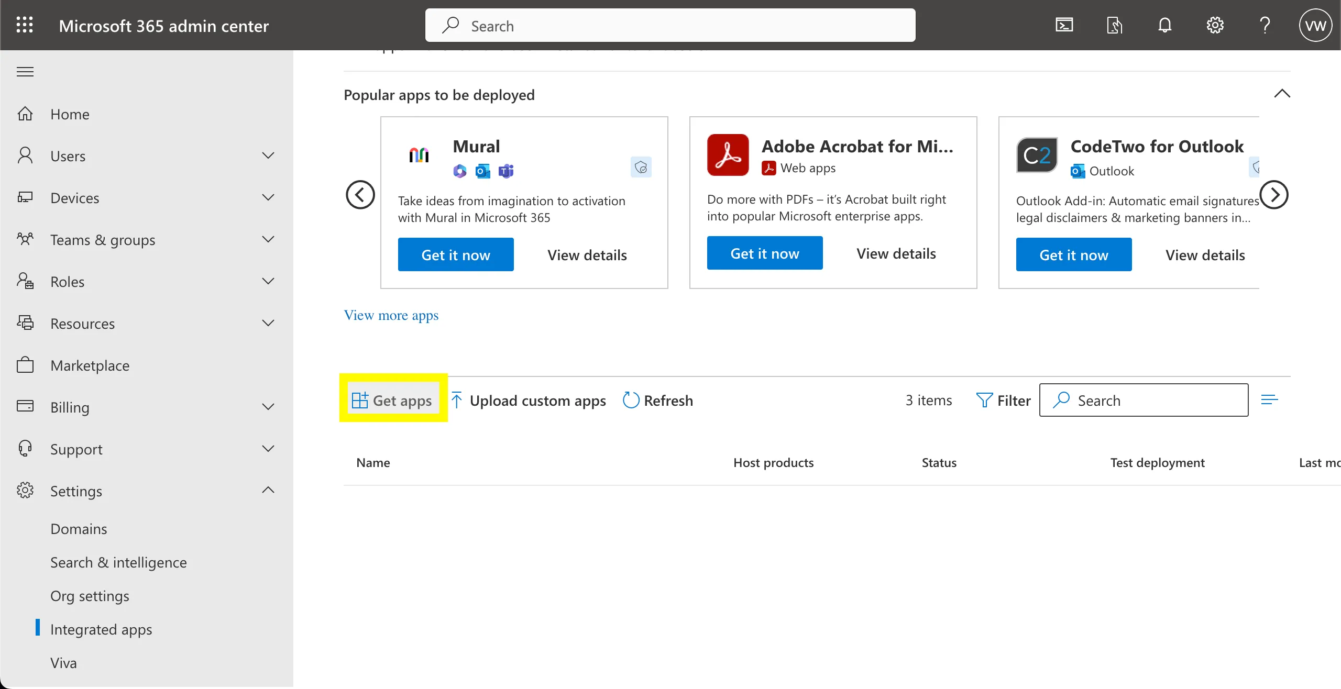
Task: Go to Marketplace in the sidebar
Action: (x=90, y=365)
